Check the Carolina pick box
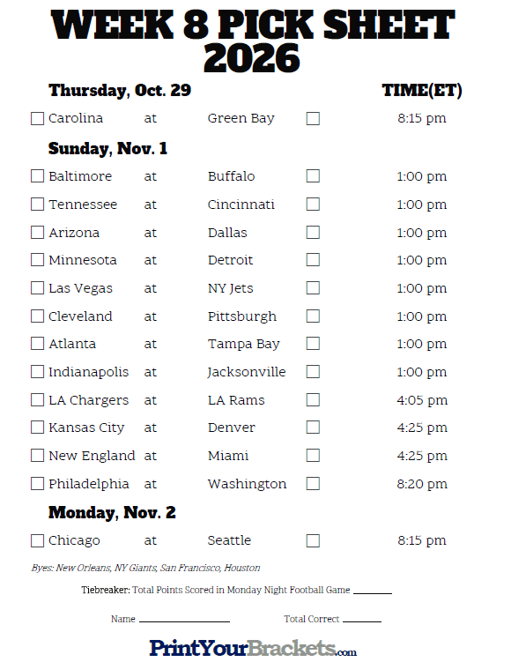Screen dimensions: 511x662 click(38, 119)
